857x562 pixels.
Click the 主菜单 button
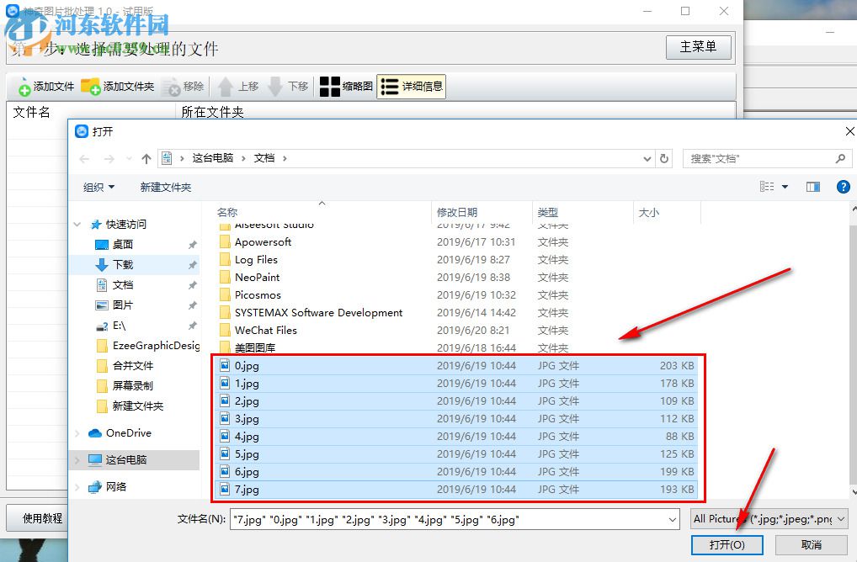(x=699, y=47)
